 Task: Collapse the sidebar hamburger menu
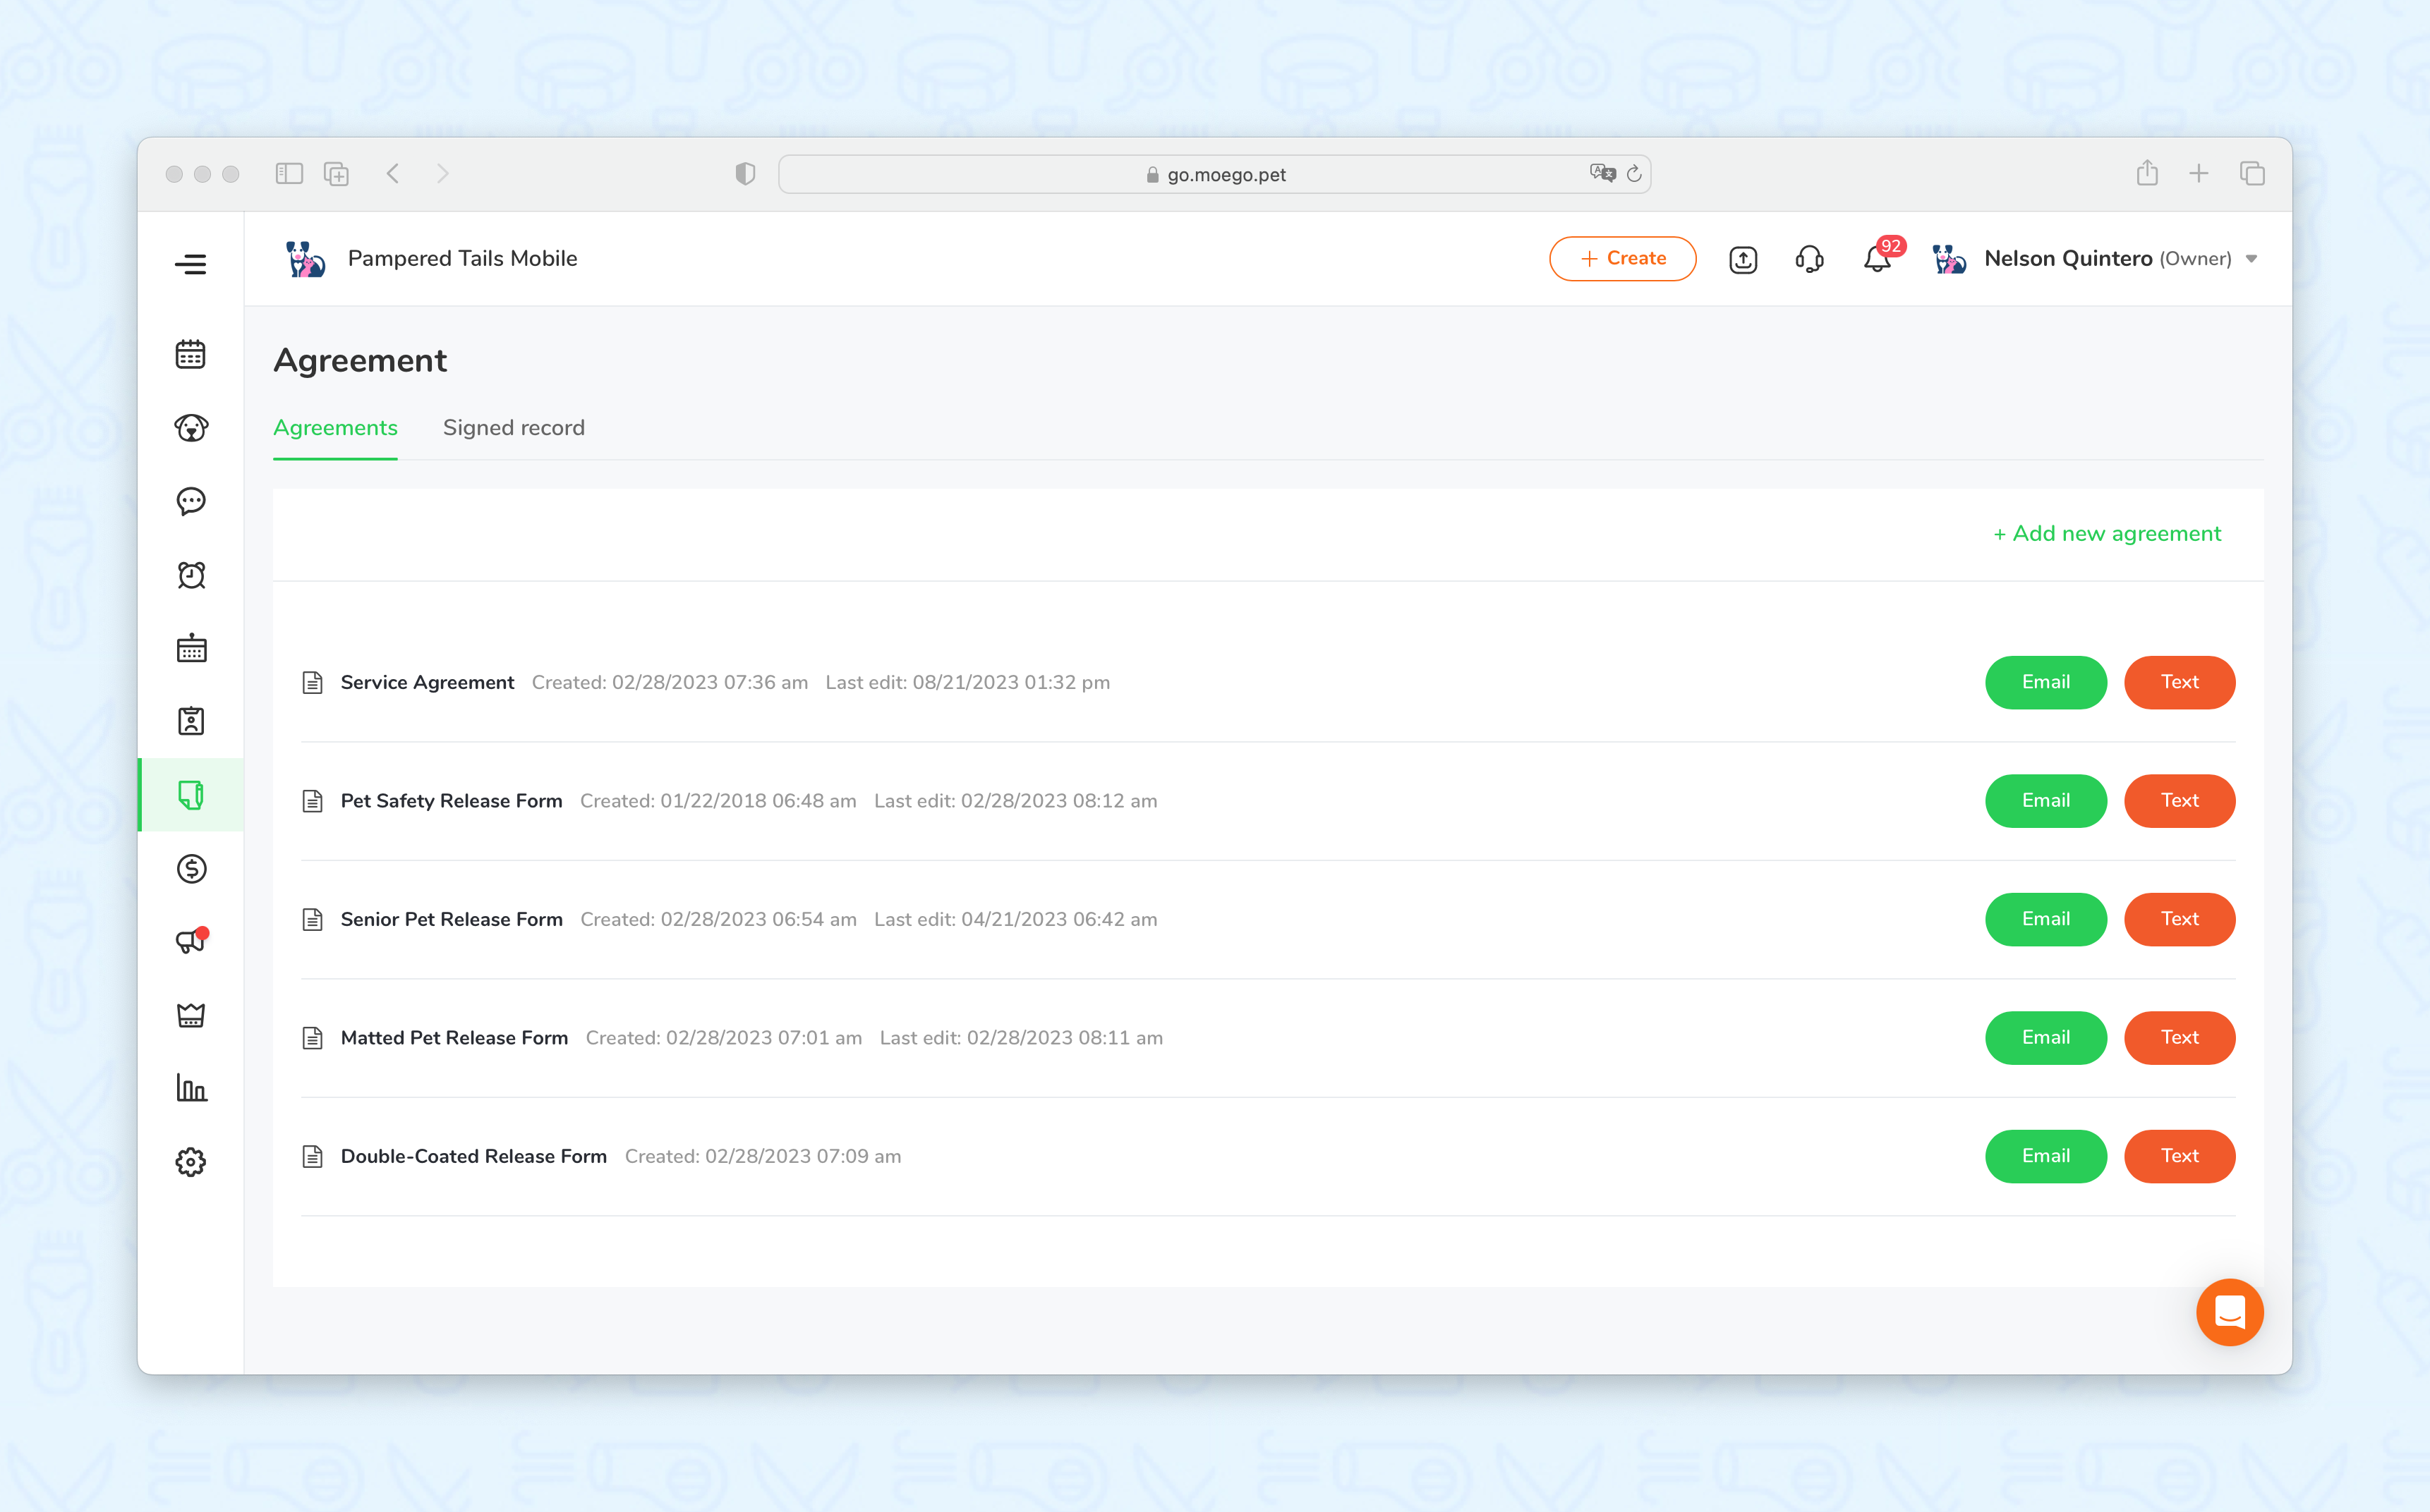[190, 264]
